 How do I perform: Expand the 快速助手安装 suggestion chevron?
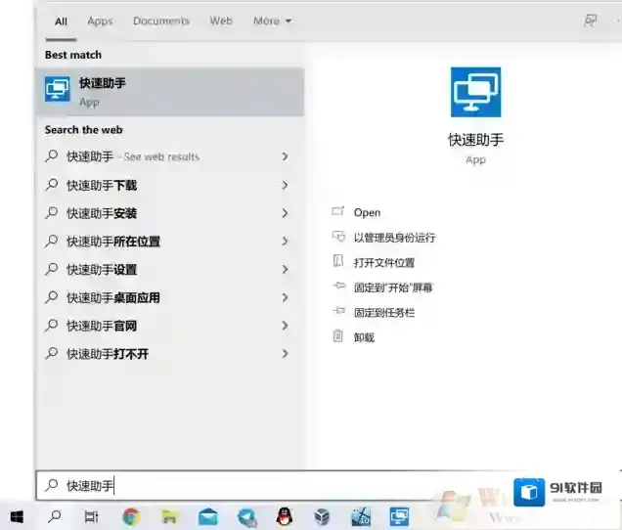[285, 213]
